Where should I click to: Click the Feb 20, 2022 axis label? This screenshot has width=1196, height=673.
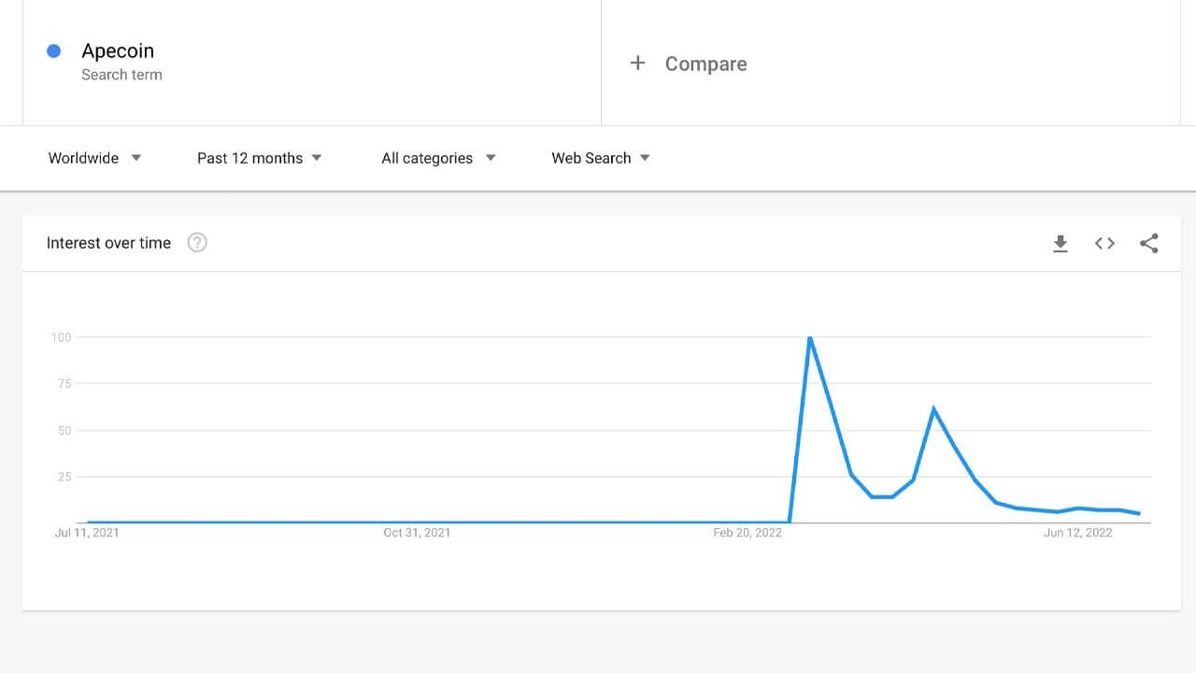click(x=747, y=533)
